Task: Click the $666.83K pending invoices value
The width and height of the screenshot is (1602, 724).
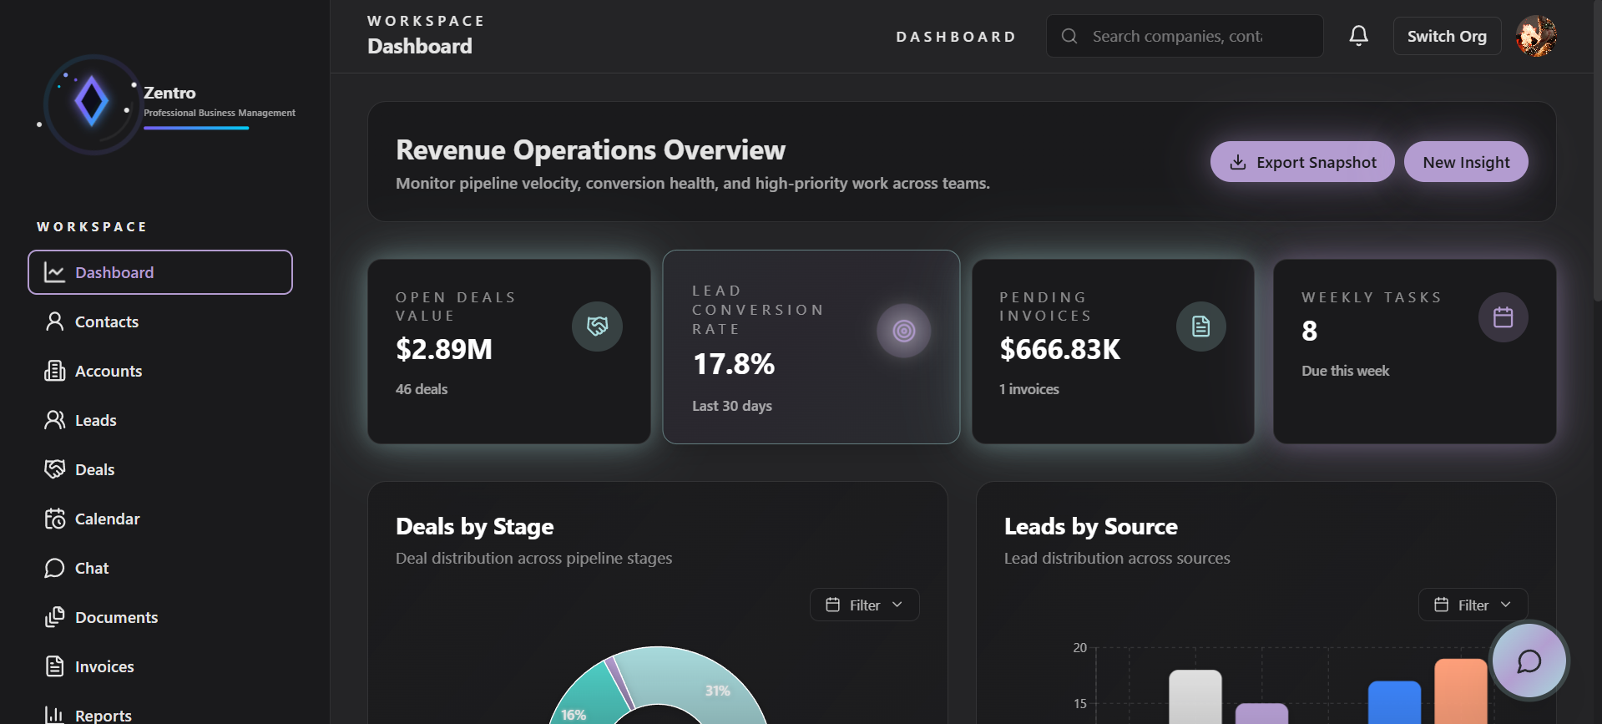Action: pyautogui.click(x=1060, y=349)
